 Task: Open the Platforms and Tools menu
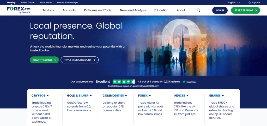[98, 10]
